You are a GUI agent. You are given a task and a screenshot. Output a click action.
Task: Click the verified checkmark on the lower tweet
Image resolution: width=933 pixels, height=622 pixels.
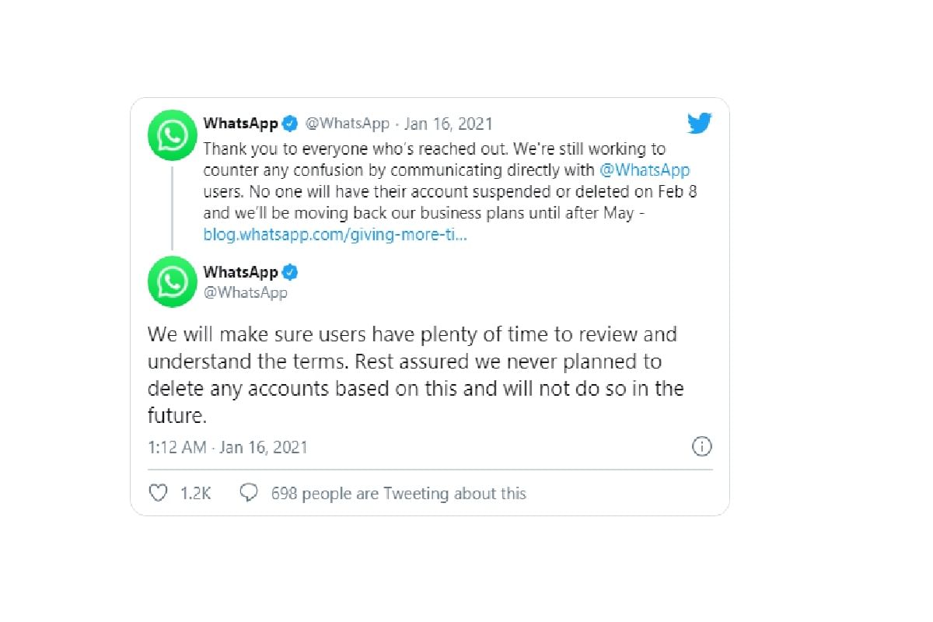[x=291, y=271]
